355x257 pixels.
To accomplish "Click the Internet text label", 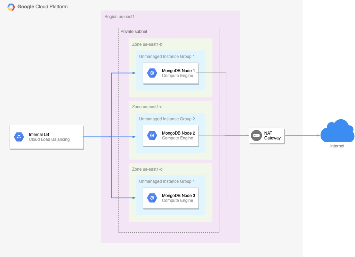I will click(x=337, y=146).
